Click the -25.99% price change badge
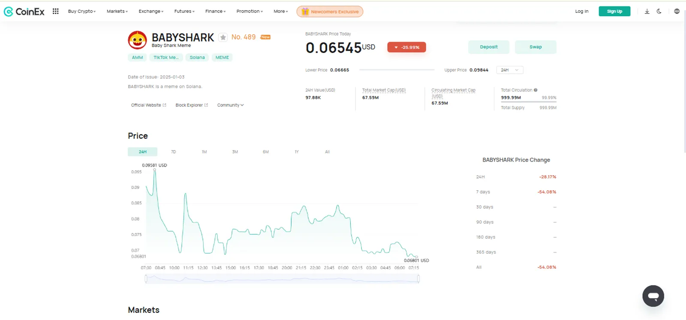This screenshot has height=320, width=686. (x=406, y=47)
